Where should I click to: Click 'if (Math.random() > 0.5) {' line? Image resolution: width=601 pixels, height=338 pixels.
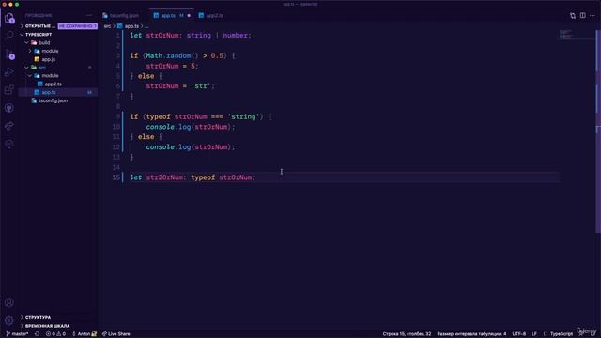pos(183,55)
